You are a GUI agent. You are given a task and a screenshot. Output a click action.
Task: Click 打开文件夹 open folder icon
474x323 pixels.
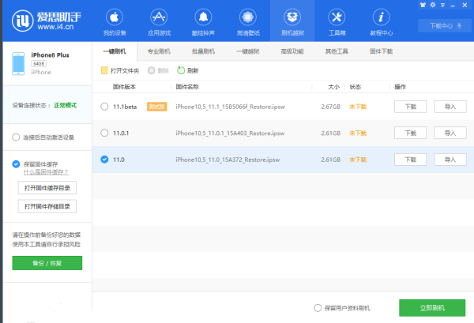click(105, 70)
